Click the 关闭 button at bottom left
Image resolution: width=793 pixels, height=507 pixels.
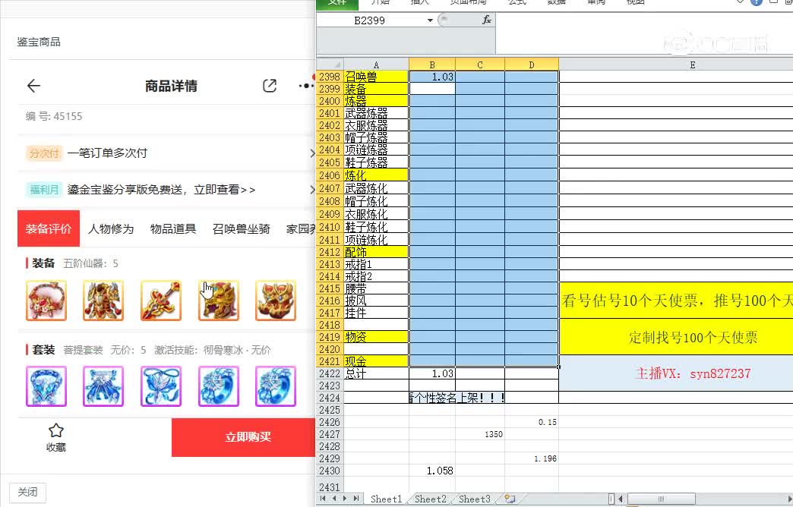27,493
